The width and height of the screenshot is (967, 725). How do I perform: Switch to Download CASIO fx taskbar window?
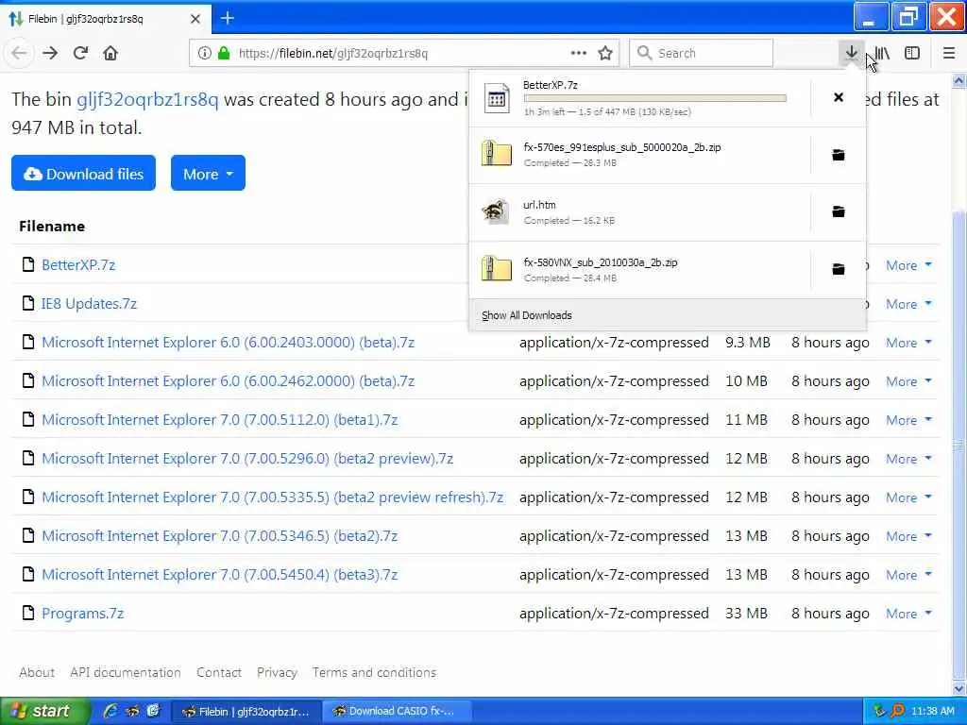(397, 711)
